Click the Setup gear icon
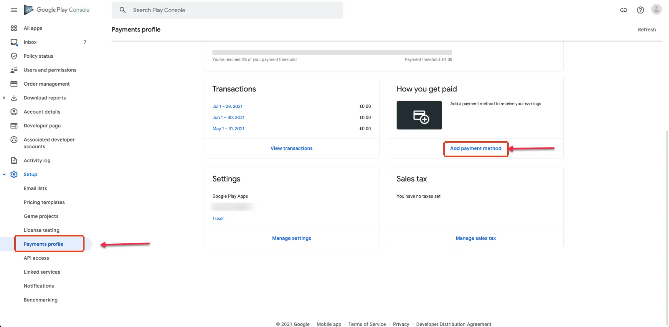The width and height of the screenshot is (669, 327). (14, 175)
